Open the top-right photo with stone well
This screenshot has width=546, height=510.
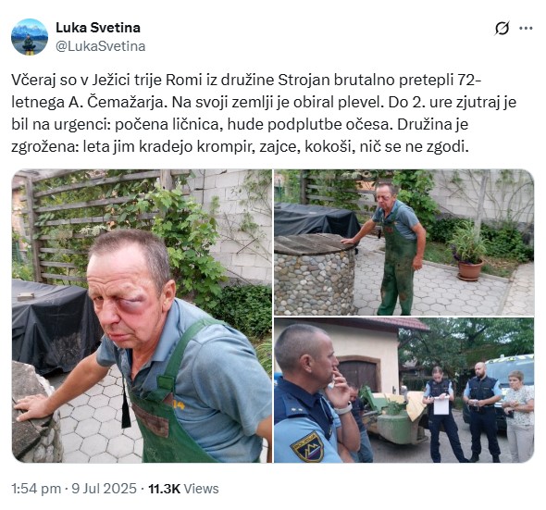pyautogui.click(x=403, y=243)
